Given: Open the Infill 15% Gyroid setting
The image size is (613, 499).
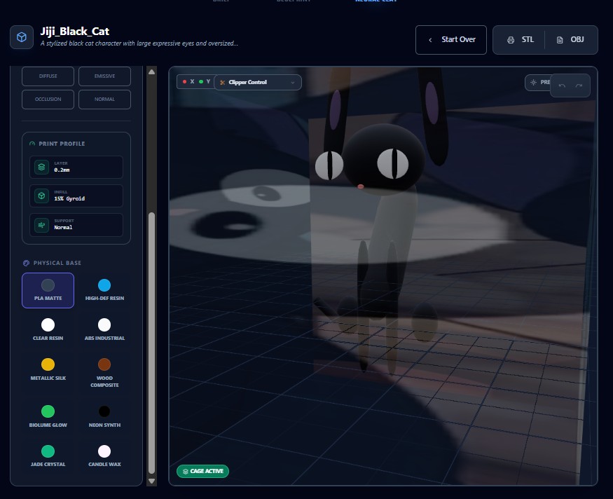Looking at the screenshot, I should [76, 196].
